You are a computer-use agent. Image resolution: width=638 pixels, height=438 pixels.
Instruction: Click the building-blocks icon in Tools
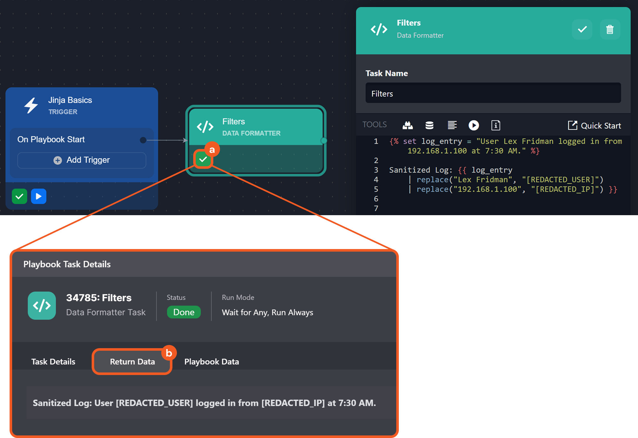(407, 125)
